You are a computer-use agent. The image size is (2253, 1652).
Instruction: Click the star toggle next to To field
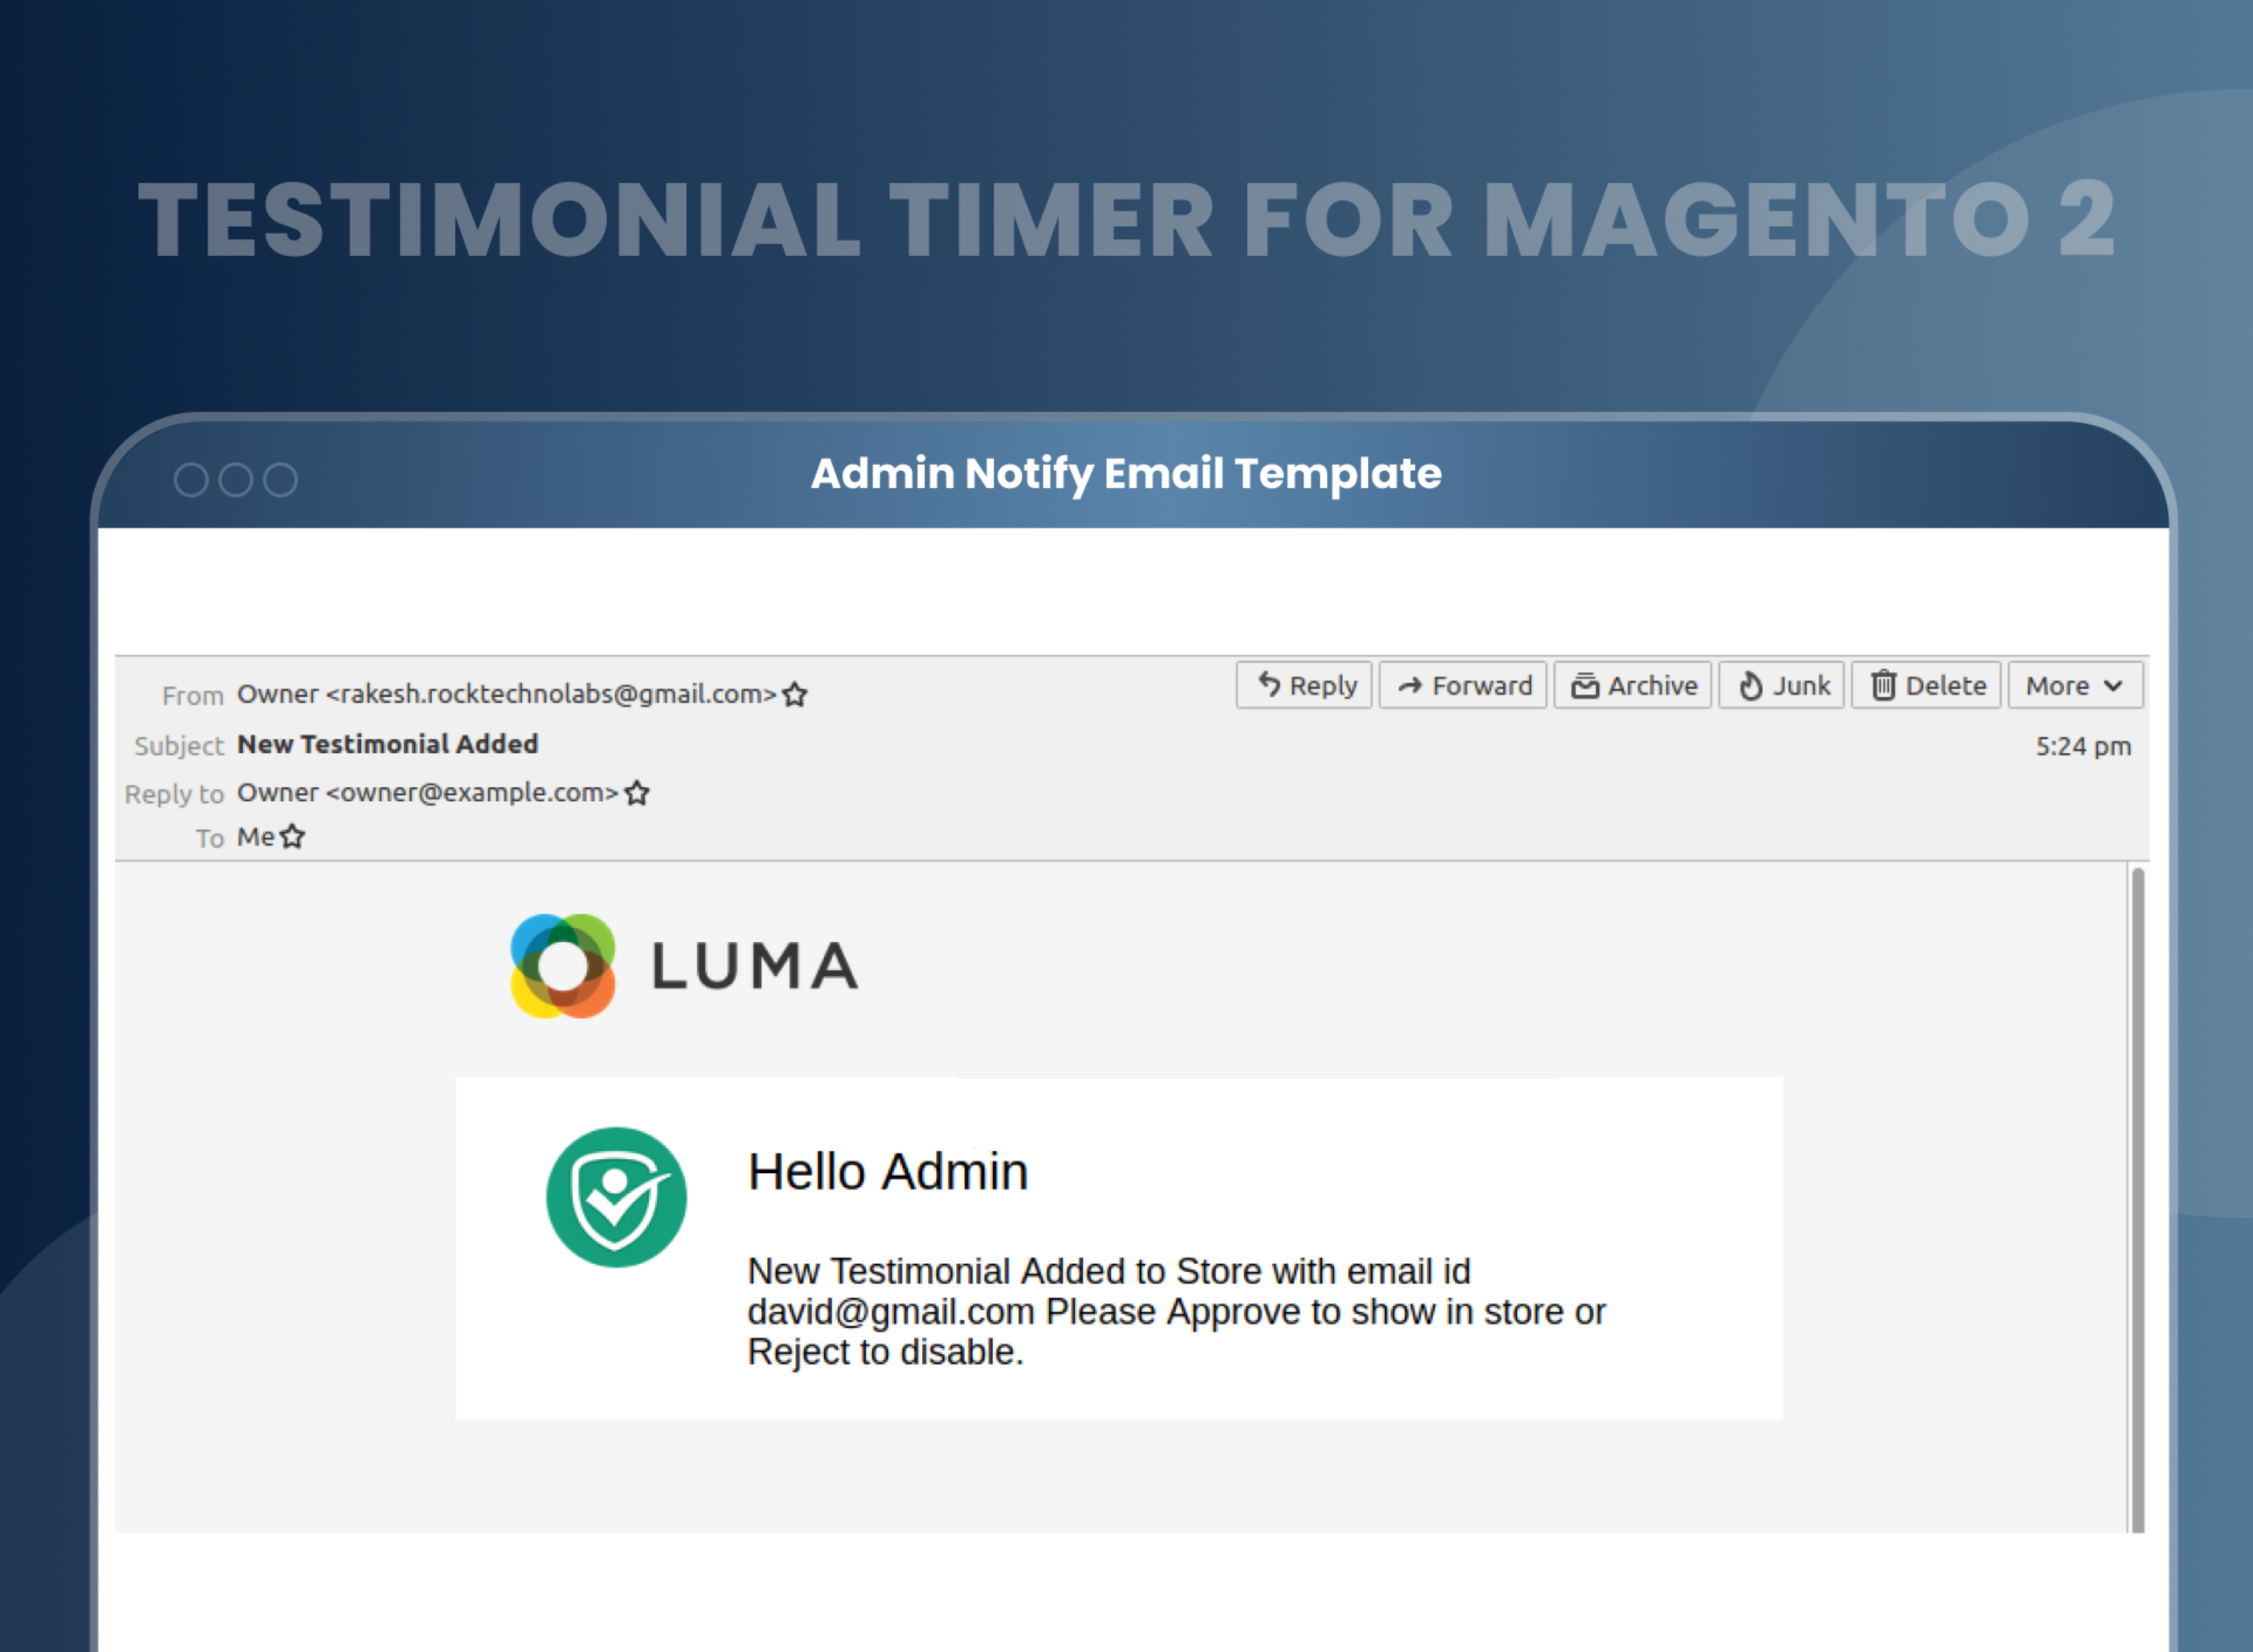294,835
